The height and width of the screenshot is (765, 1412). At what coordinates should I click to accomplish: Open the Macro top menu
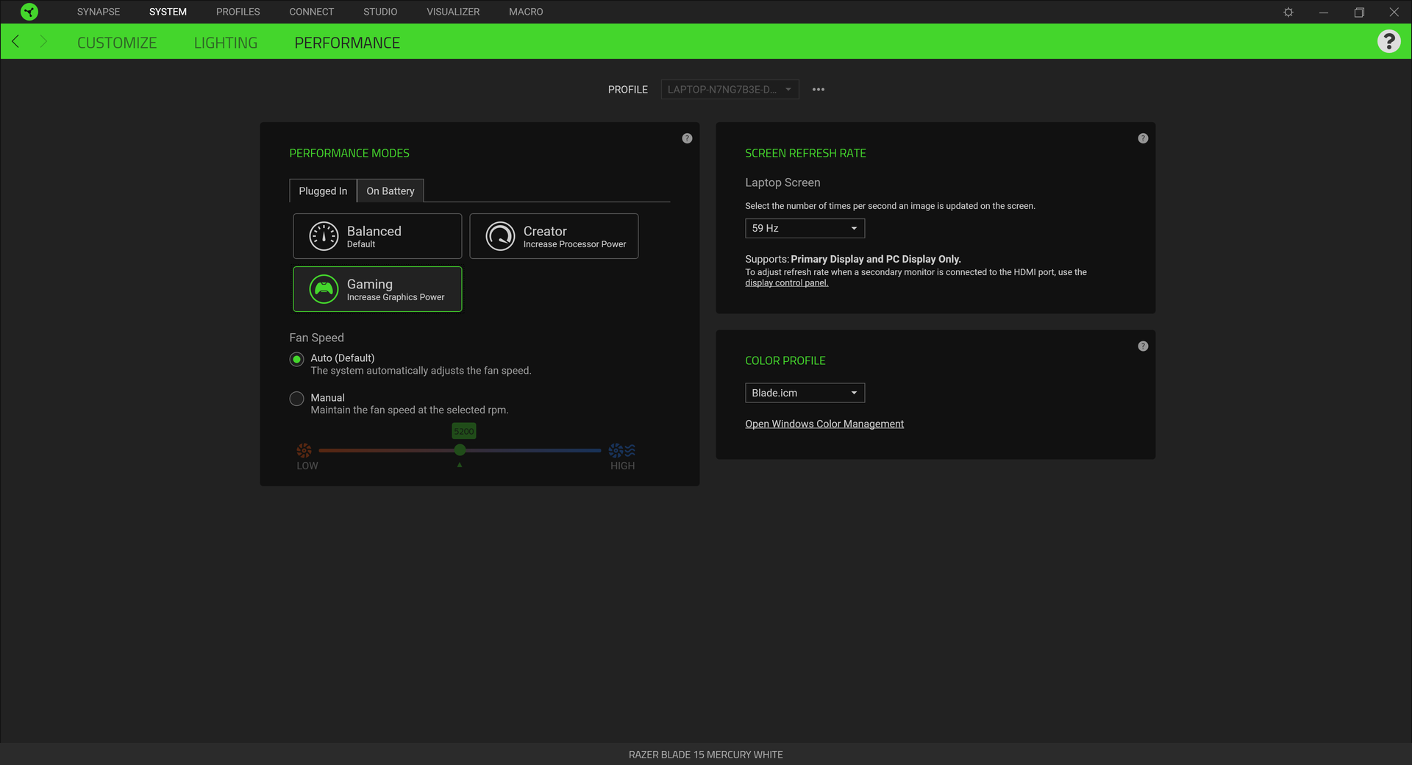pos(526,12)
